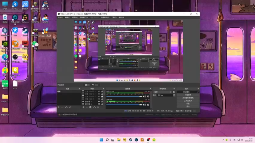This screenshot has height=143, width=255.
Task: Move selected source up in Sources panel
Action: click(x=94, y=107)
